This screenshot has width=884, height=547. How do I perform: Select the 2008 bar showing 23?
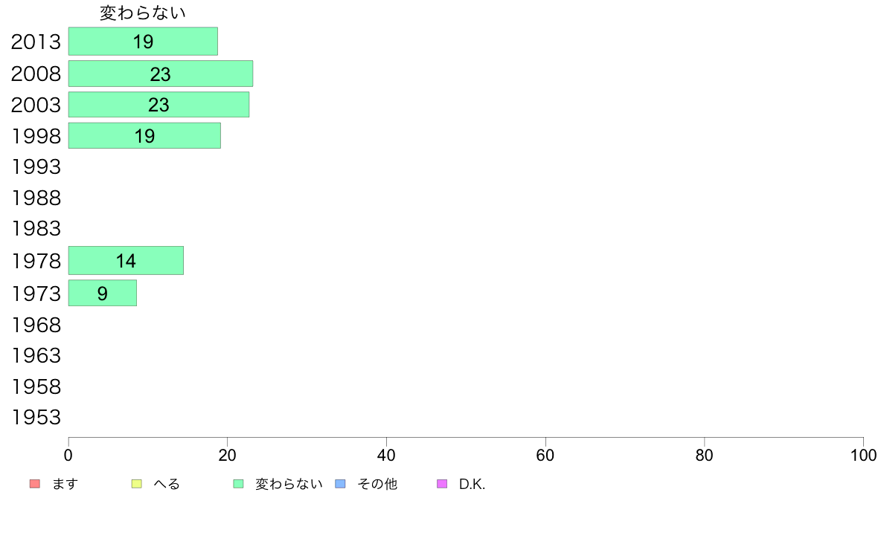coord(161,74)
